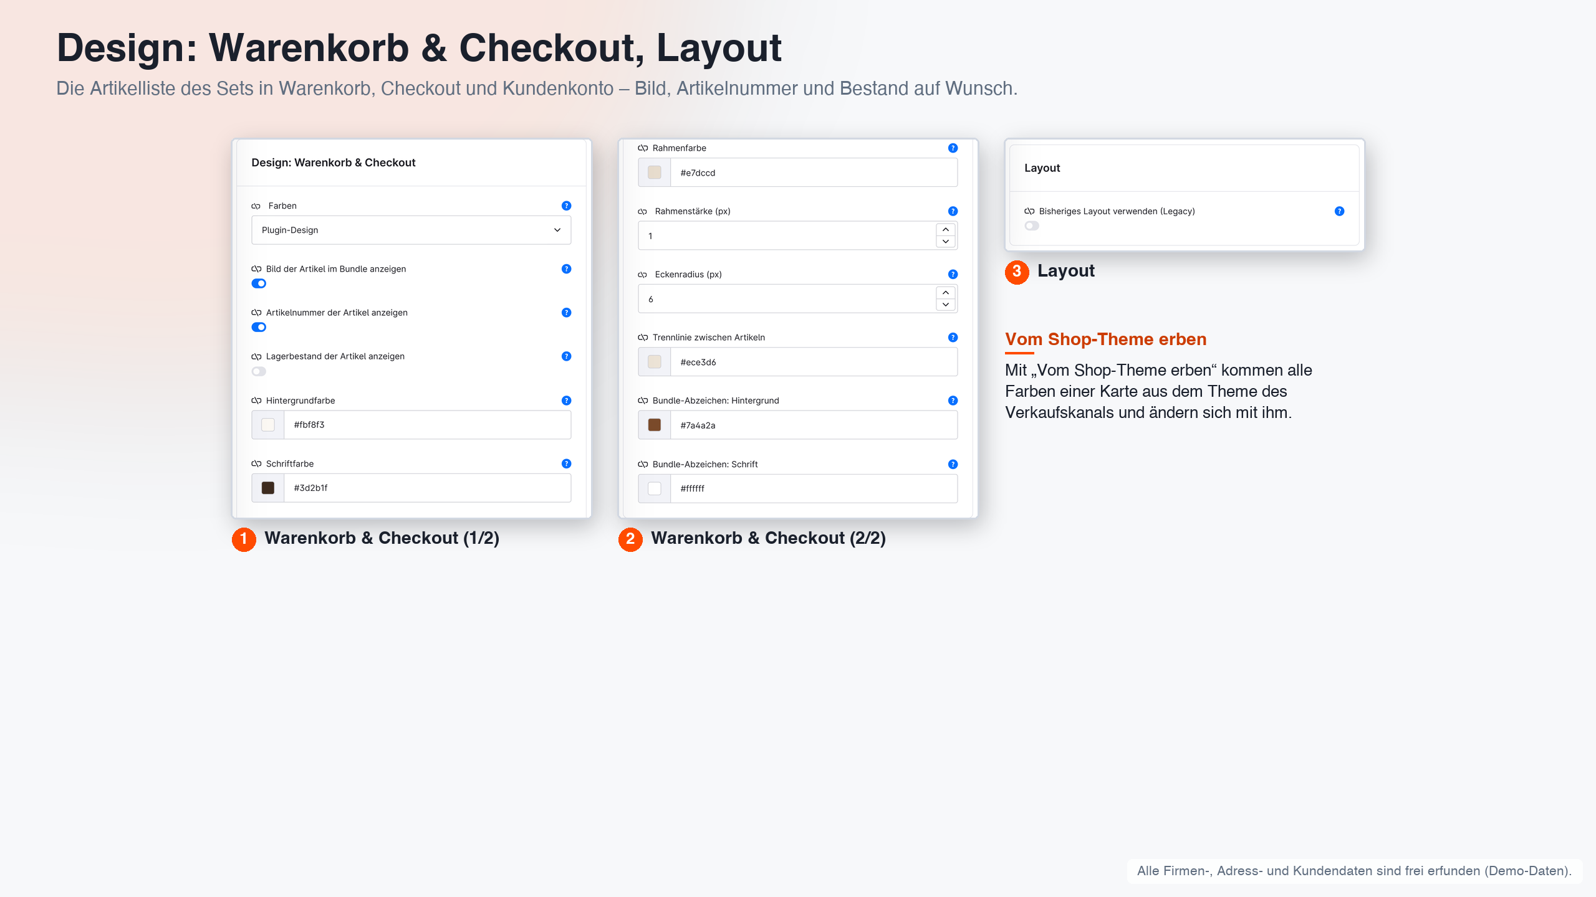Screen dimensions: 1596x897
Task: Enable Bisheriges Layout verwenden (Legacy) switch
Action: (1032, 225)
